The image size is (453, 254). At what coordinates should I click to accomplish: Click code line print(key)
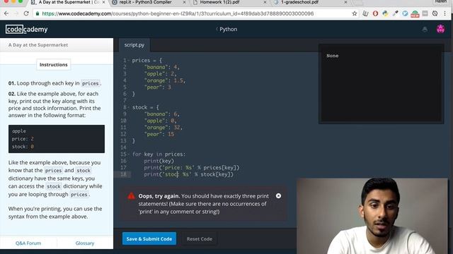[x=159, y=161]
